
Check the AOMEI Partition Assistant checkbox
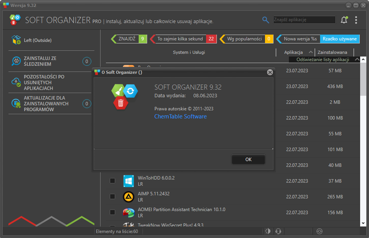pyautogui.click(x=112, y=212)
